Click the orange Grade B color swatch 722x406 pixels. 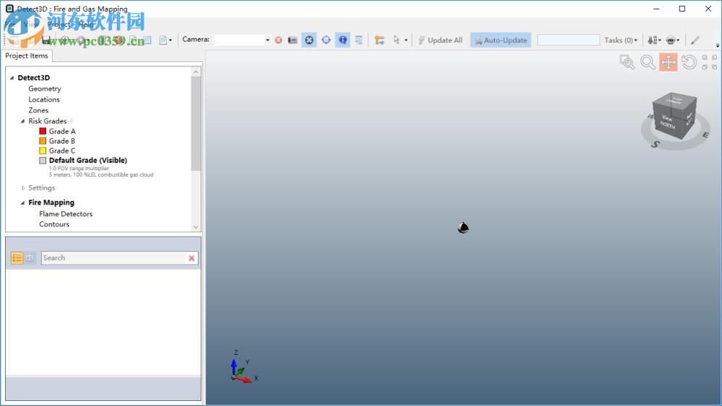pos(43,141)
